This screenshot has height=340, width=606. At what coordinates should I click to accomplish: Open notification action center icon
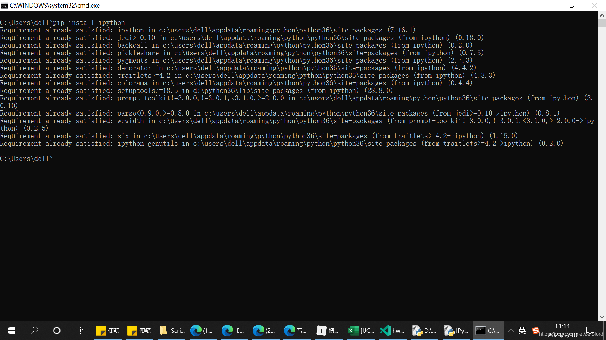point(590,331)
